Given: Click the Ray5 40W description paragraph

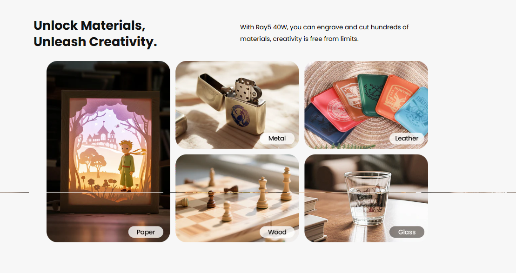Looking at the screenshot, I should pos(324,33).
